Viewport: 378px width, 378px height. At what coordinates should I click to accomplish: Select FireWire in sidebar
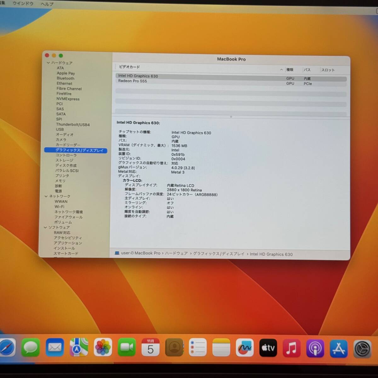coord(64,94)
